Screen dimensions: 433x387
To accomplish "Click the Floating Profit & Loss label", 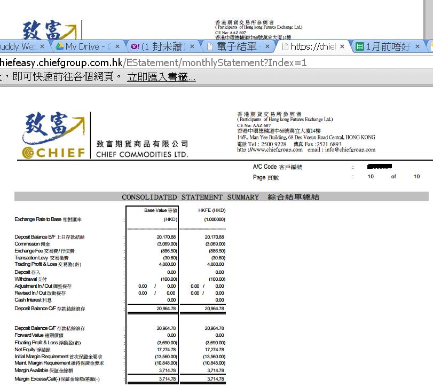I will 48,343.
